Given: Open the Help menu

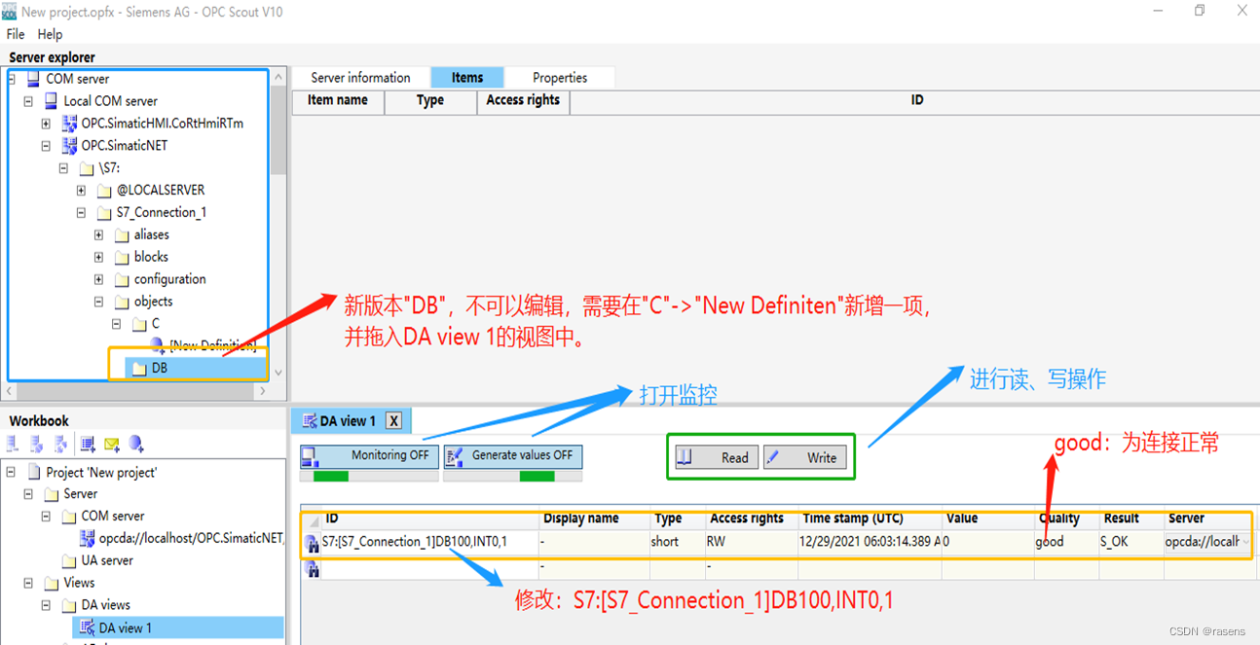Looking at the screenshot, I should 50,34.
